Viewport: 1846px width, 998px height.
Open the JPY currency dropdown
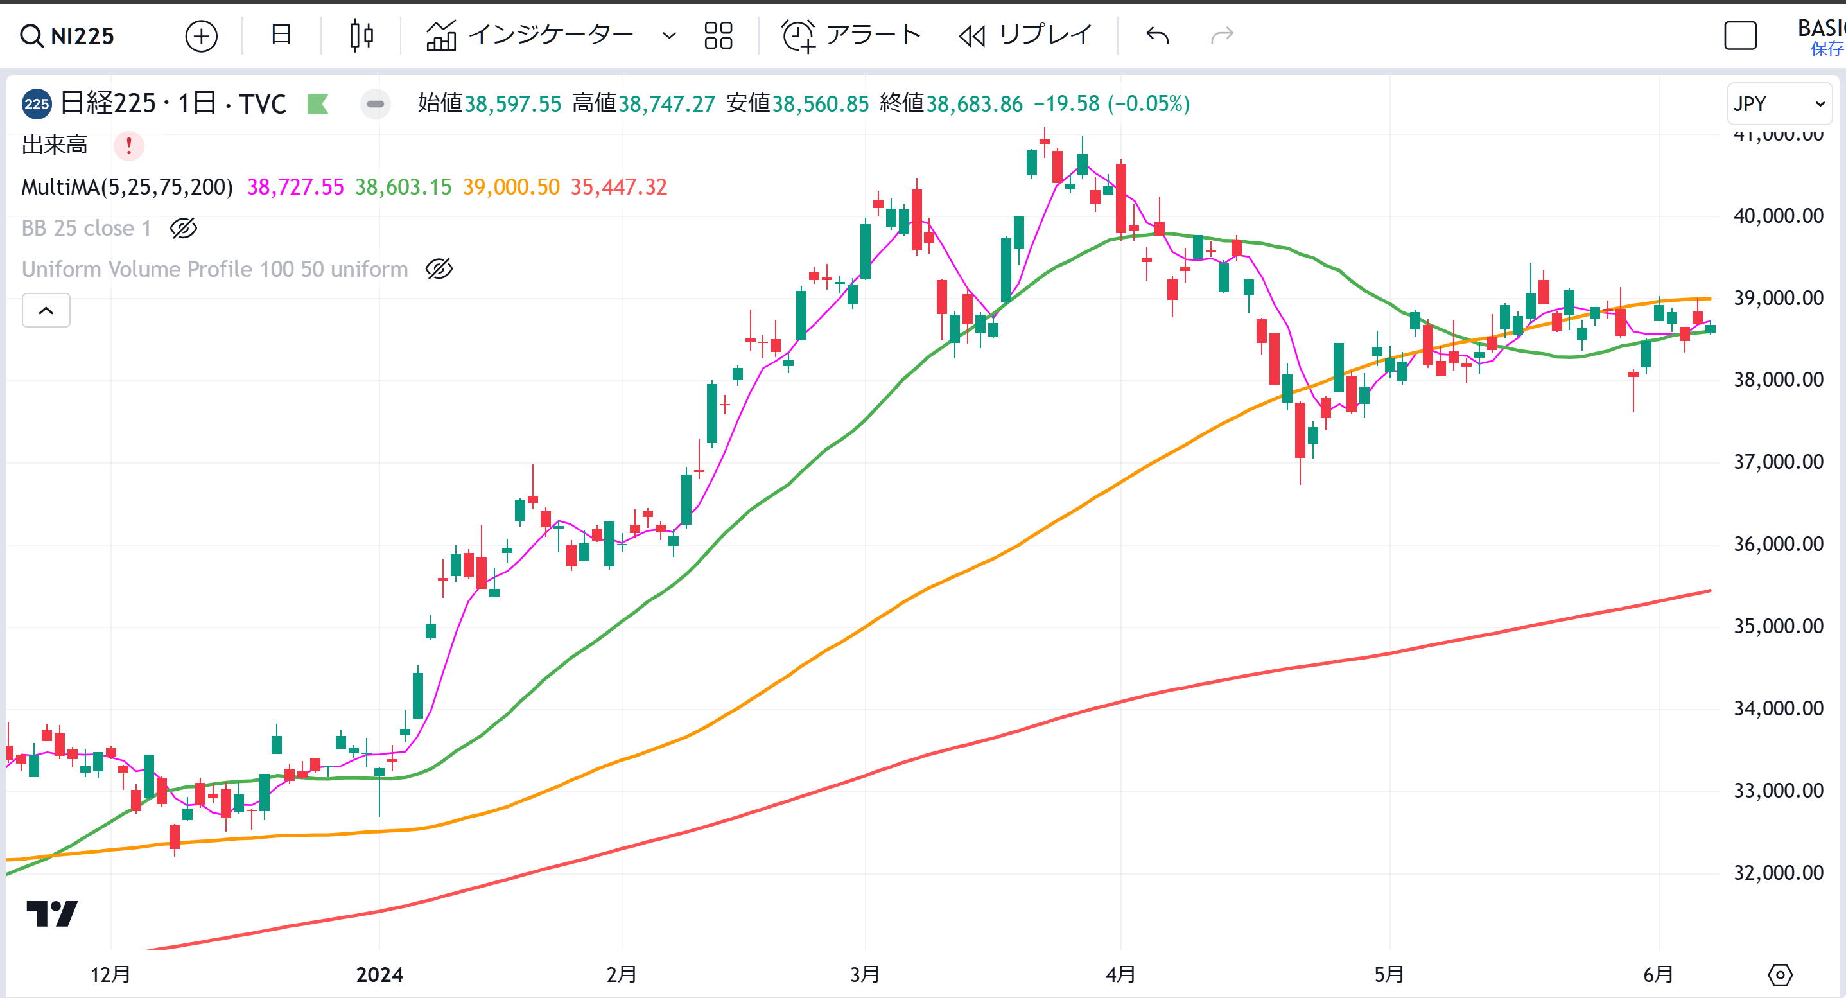click(x=1779, y=104)
